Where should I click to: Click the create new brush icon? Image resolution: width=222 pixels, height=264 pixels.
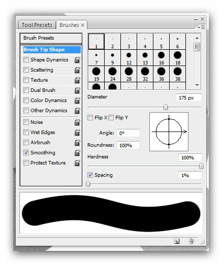177,241
